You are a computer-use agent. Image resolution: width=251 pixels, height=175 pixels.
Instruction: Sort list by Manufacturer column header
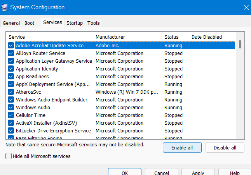pos(127,37)
